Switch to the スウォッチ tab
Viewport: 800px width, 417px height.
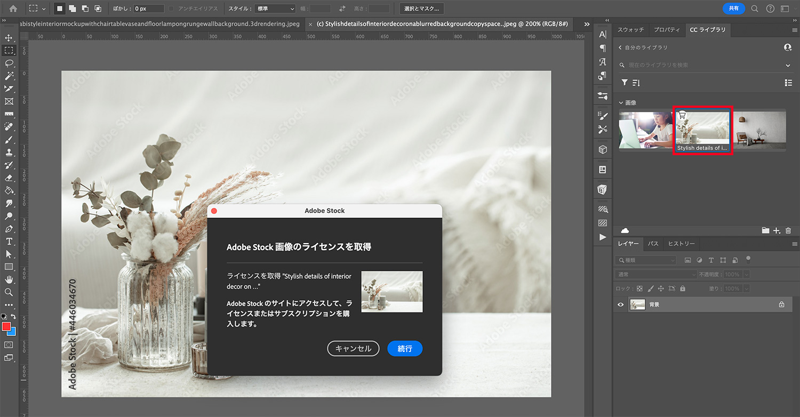(x=631, y=30)
